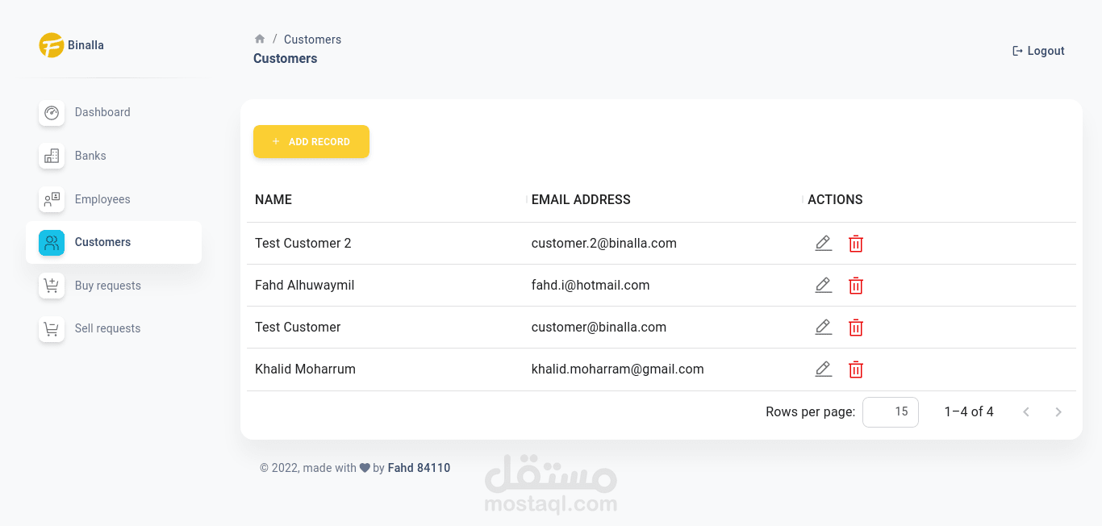
Task: Log out using the Logout link
Action: coord(1038,51)
